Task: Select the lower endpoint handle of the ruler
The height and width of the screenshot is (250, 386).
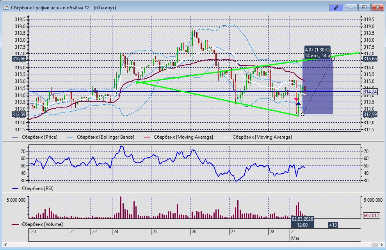Action: pyautogui.click(x=302, y=114)
